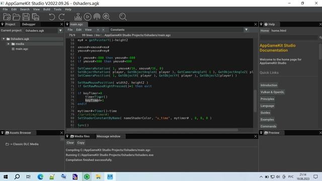Switch to the Debugger tab
322x181 pixels.
coord(29,24)
